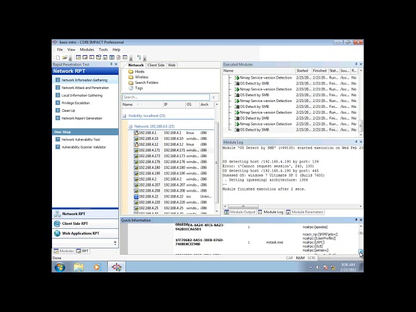Image resolution: width=416 pixels, height=312 pixels.
Task: Open the search options dropdown beside the Search box
Action: [214, 97]
